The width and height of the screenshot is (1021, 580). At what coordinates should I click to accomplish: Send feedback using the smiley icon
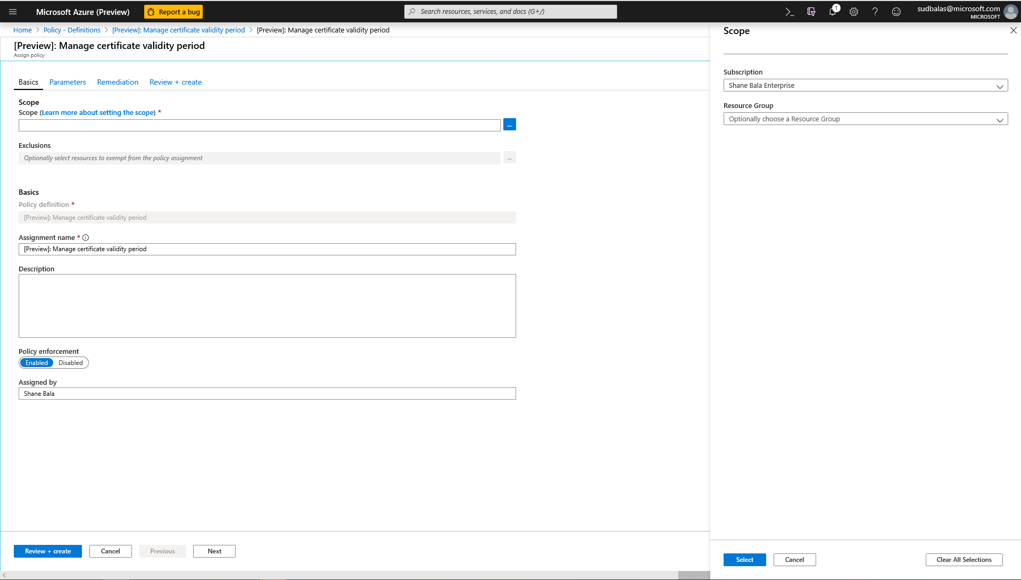coord(896,11)
